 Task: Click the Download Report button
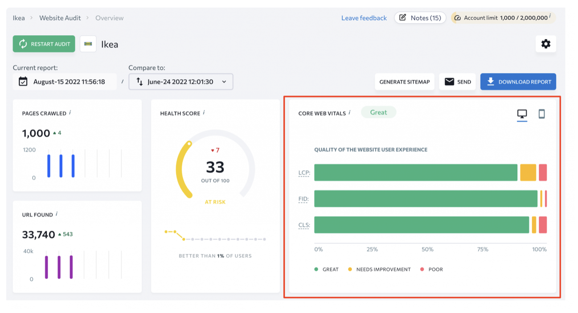click(x=518, y=82)
